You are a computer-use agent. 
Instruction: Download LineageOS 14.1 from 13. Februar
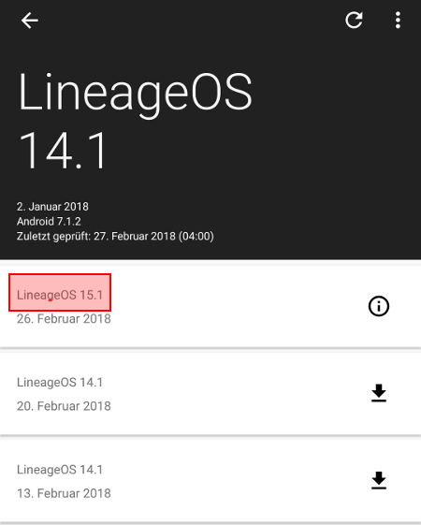(x=379, y=480)
